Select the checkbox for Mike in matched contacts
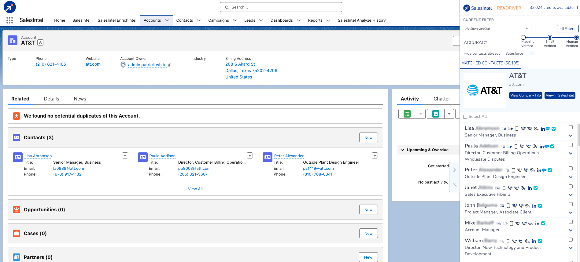Viewport: 580px width, 262px height. tap(571, 222)
